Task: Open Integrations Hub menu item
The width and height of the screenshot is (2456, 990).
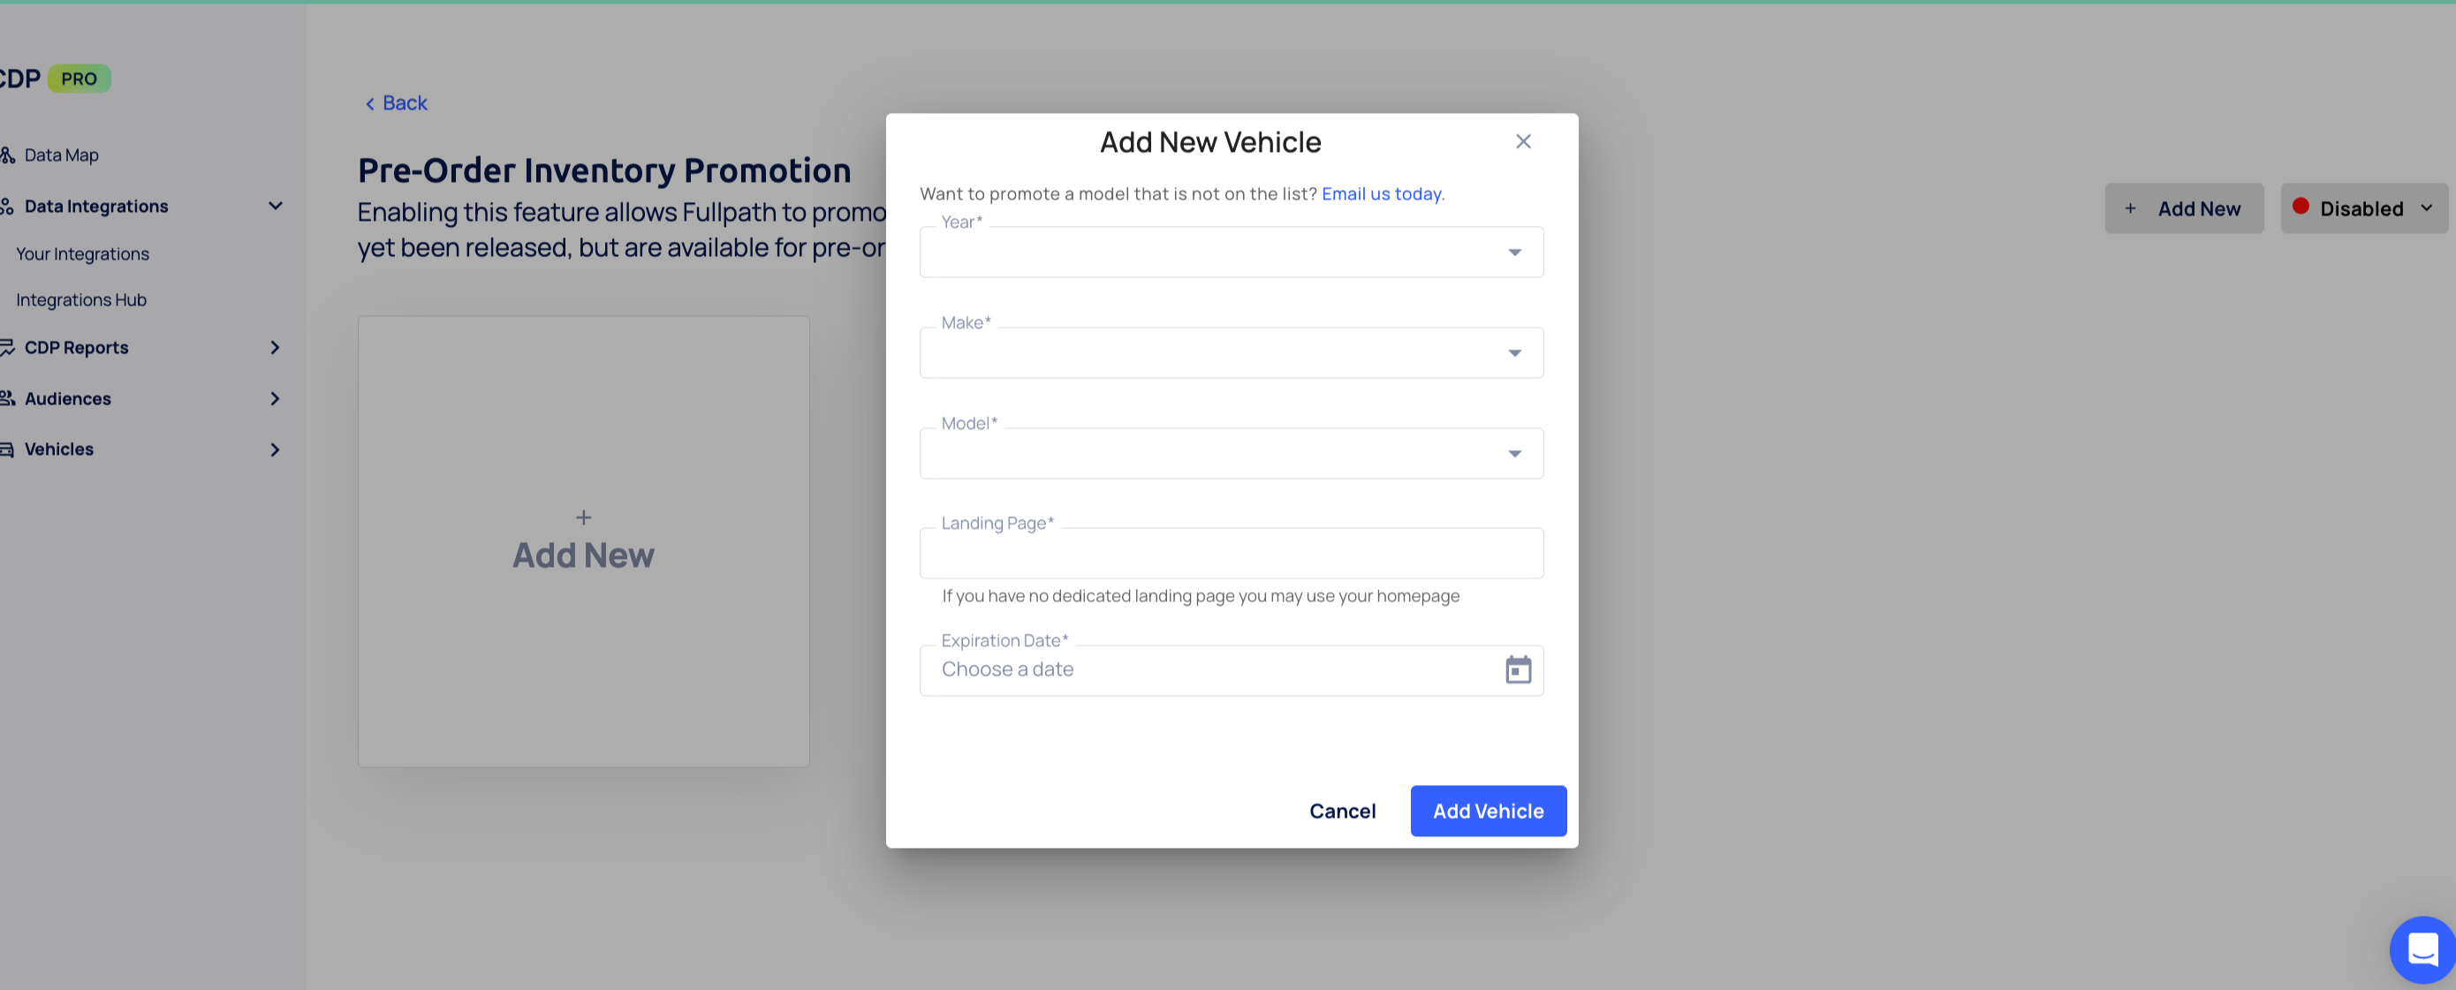Action: click(x=81, y=300)
